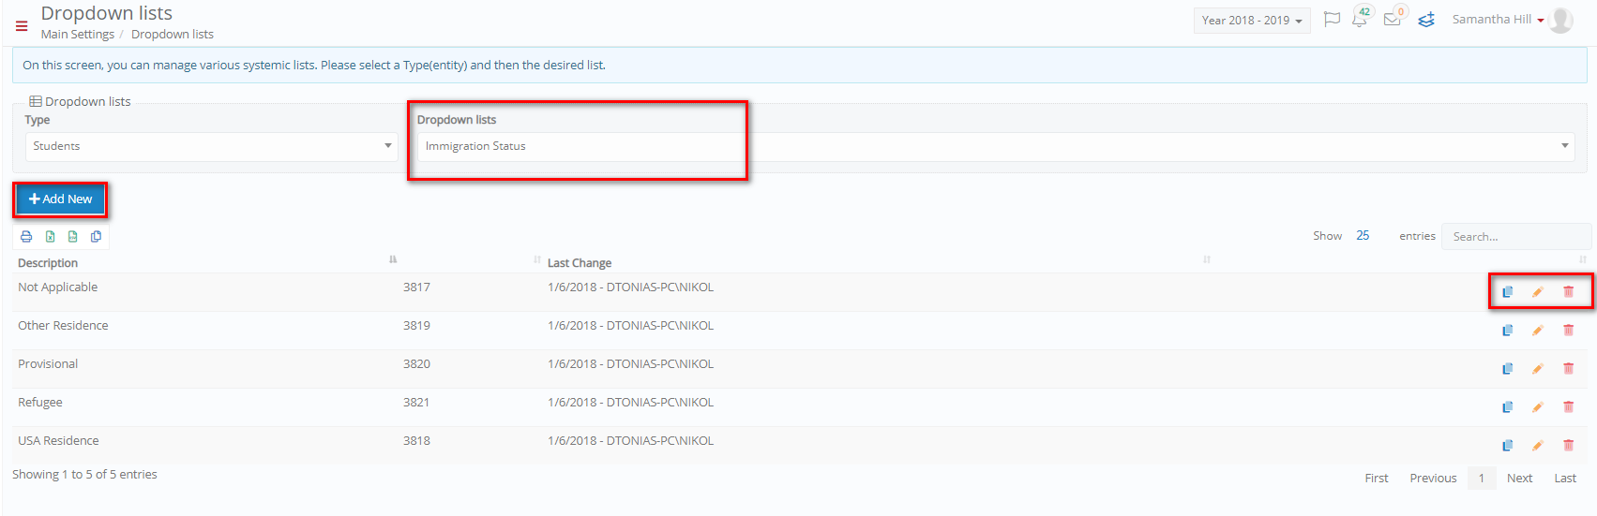Delete the Refugee entry
Screen dimensions: 1597x516
pyautogui.click(x=1568, y=407)
